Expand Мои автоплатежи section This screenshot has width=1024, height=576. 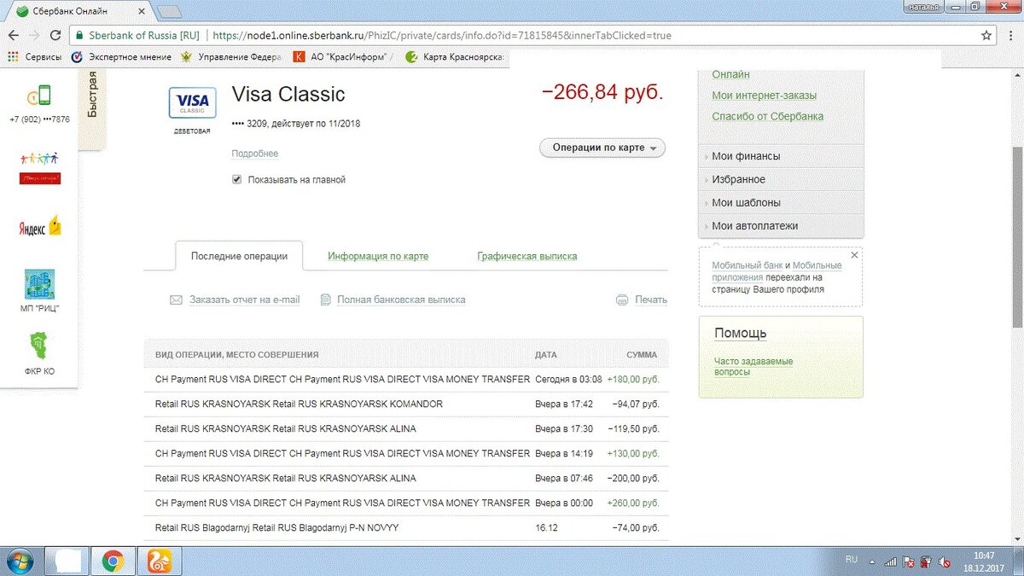pos(781,226)
